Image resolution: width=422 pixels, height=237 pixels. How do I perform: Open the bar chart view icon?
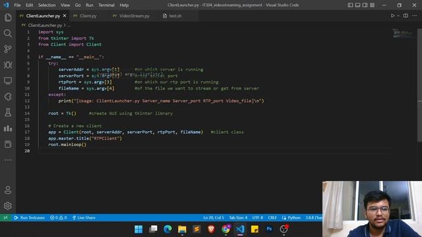point(8,128)
